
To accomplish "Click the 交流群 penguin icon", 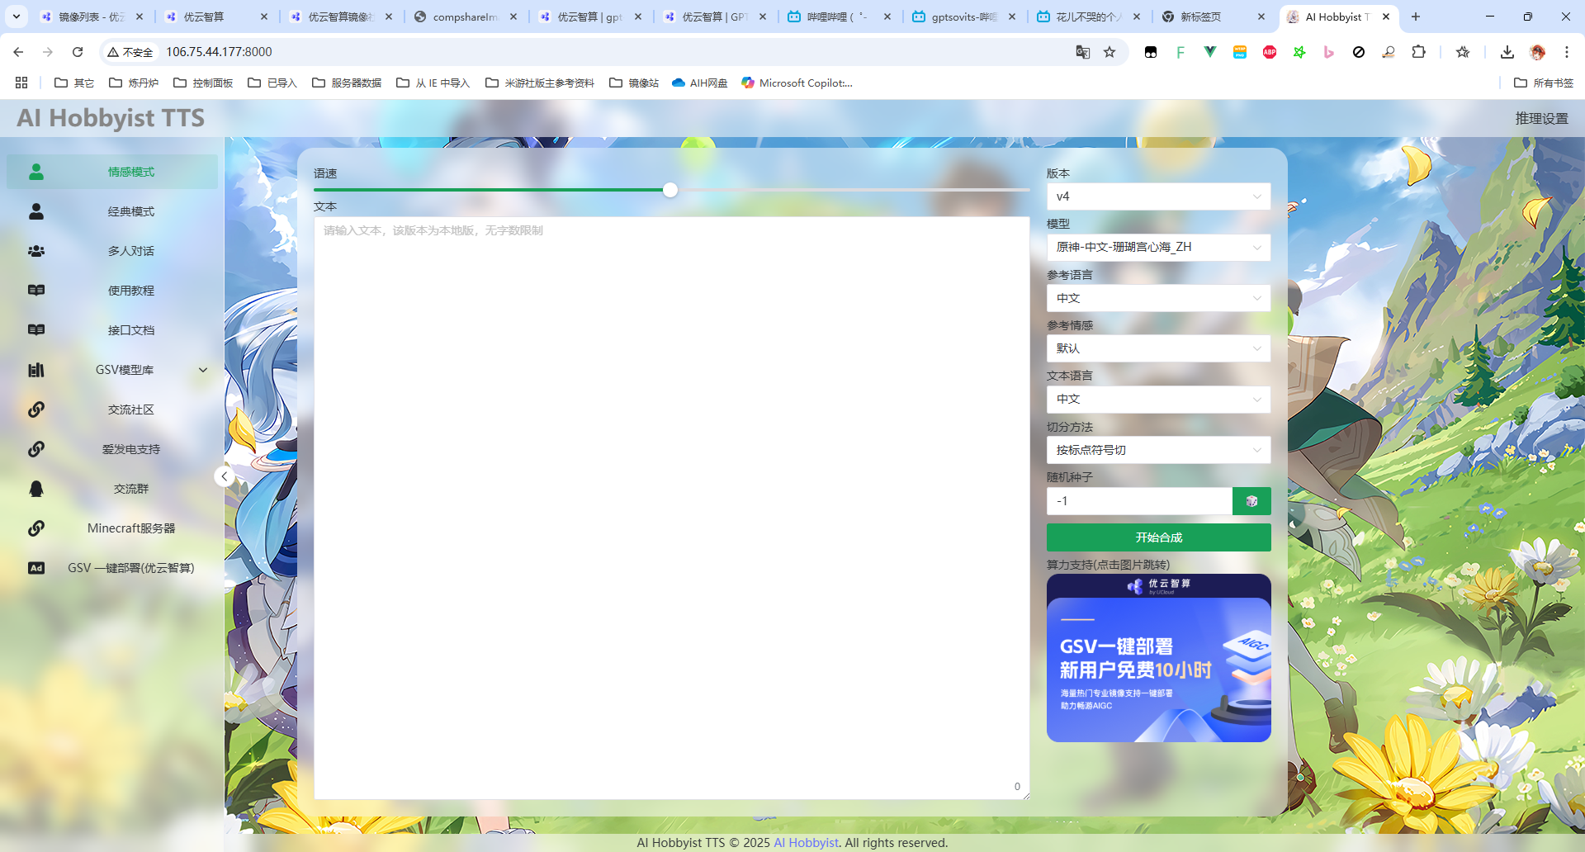I will click(x=36, y=489).
